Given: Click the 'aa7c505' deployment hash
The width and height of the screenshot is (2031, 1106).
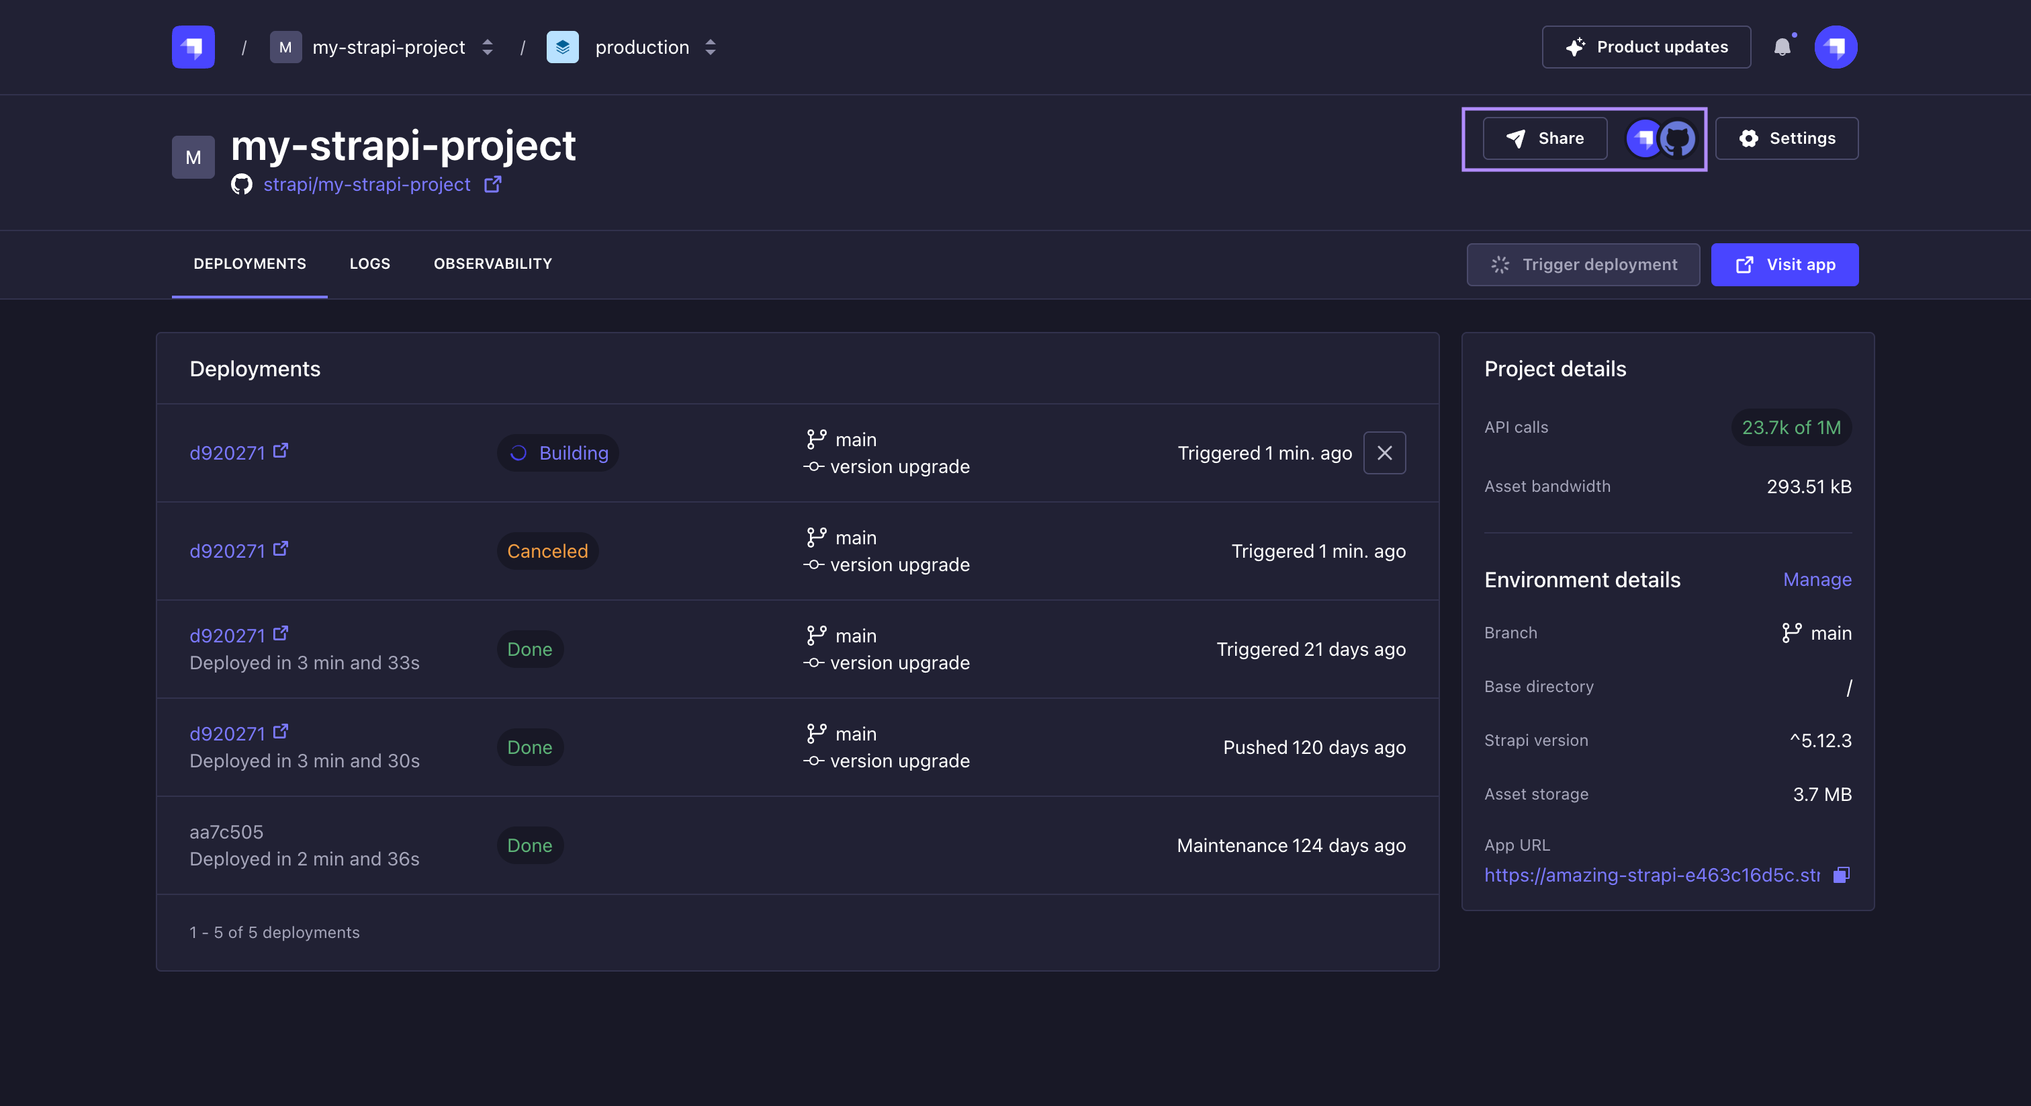Looking at the screenshot, I should click(226, 833).
